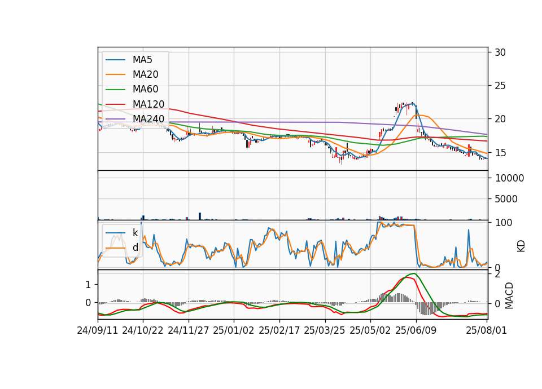Click the price axis label 25
The image size is (542, 389).
(x=500, y=86)
